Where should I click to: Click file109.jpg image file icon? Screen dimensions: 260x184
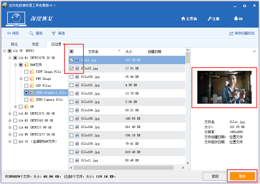(x=77, y=152)
